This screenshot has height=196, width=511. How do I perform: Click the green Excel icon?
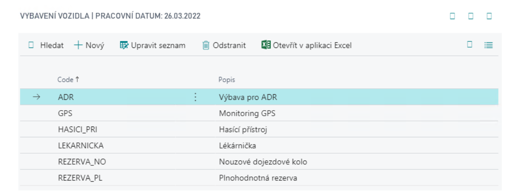265,45
